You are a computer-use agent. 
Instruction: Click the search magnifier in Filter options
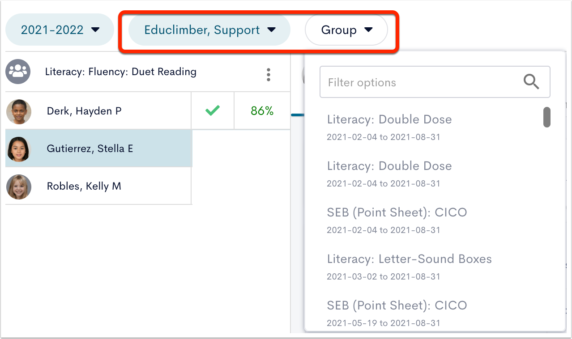point(531,82)
